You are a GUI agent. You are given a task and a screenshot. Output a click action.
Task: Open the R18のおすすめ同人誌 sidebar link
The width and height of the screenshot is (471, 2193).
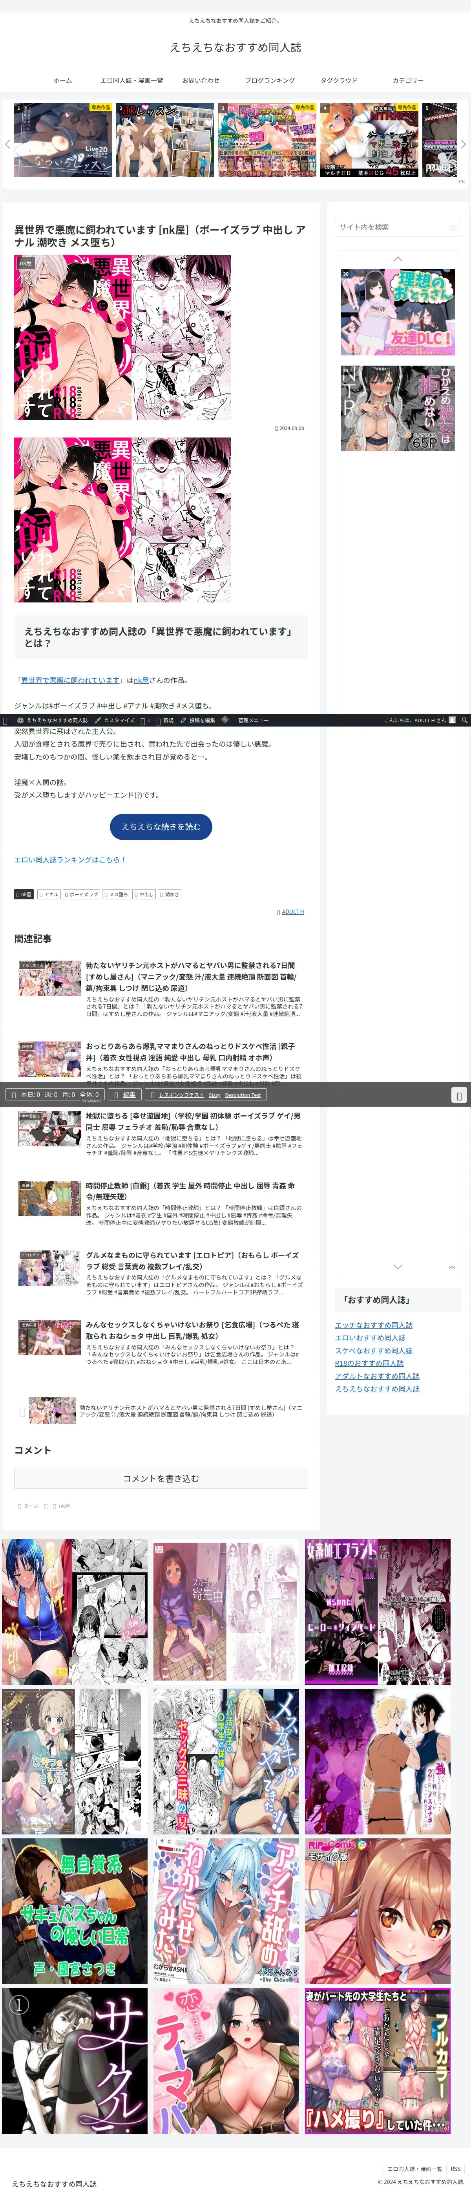(x=369, y=1363)
